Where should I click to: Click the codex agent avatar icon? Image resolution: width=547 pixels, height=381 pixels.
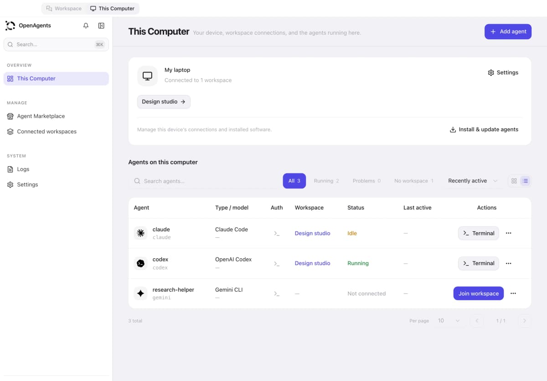(x=141, y=263)
